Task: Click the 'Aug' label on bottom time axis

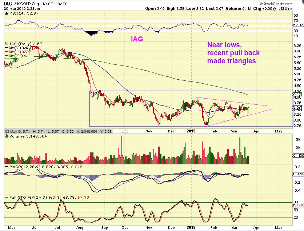Action: coord(80,227)
